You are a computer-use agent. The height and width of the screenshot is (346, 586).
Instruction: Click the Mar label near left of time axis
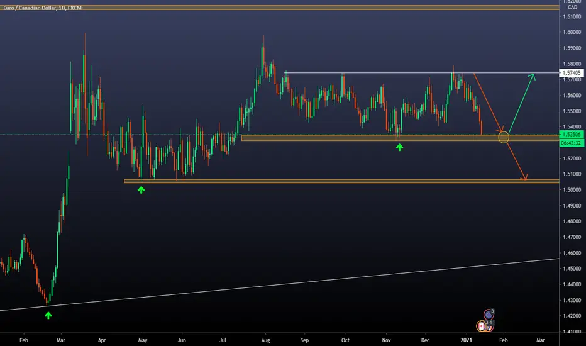pyautogui.click(x=60, y=340)
